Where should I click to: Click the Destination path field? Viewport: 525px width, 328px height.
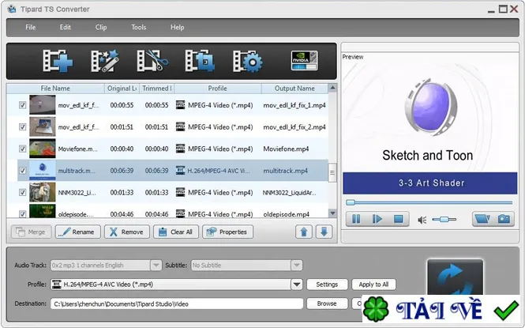177,303
